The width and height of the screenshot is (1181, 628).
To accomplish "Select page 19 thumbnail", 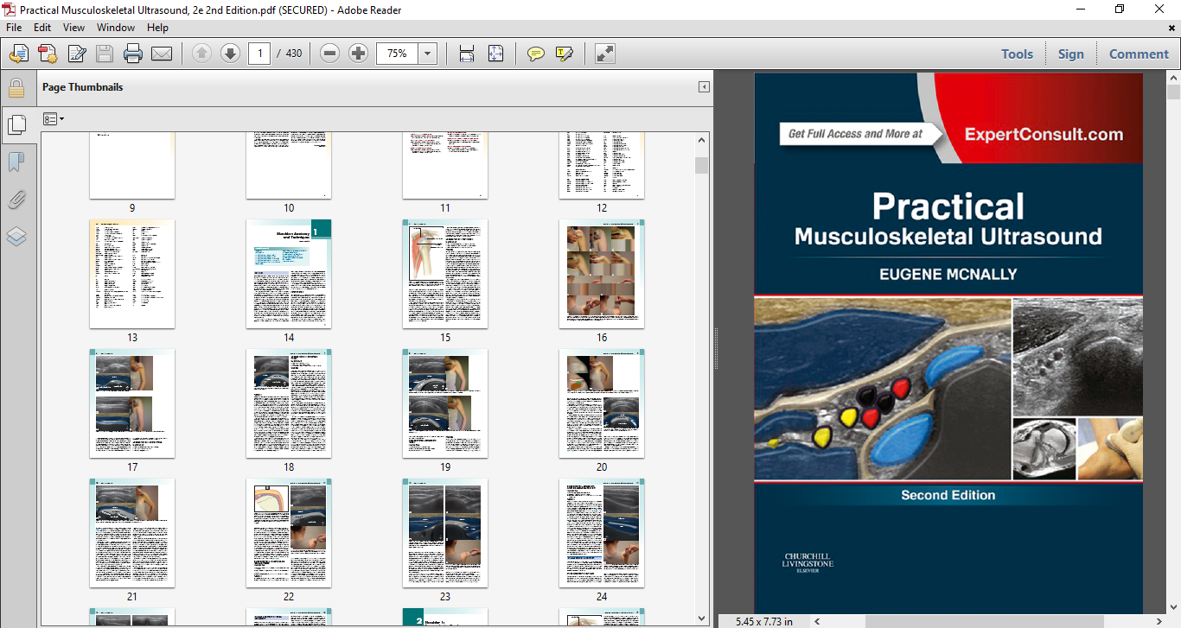I will coord(445,403).
